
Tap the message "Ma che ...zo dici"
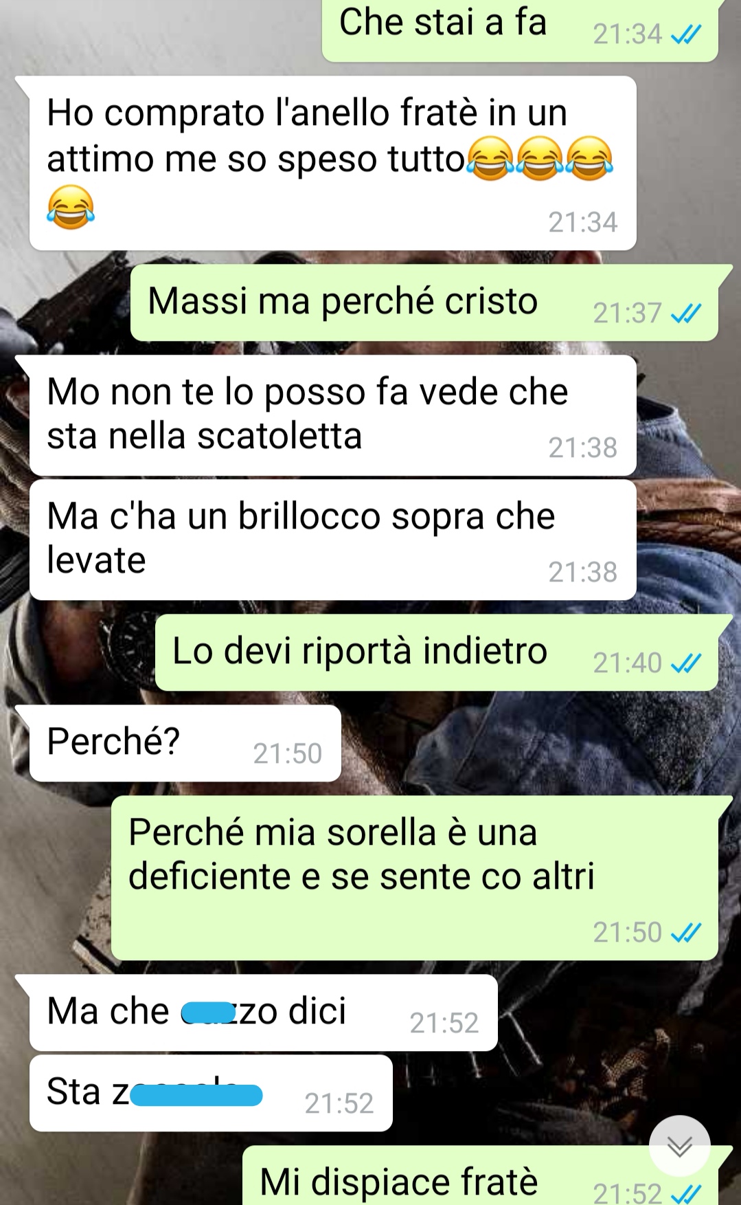click(263, 1013)
